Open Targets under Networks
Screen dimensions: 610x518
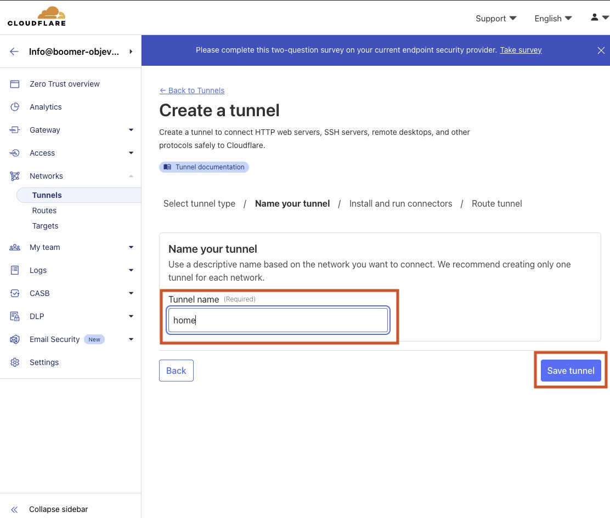pos(45,226)
